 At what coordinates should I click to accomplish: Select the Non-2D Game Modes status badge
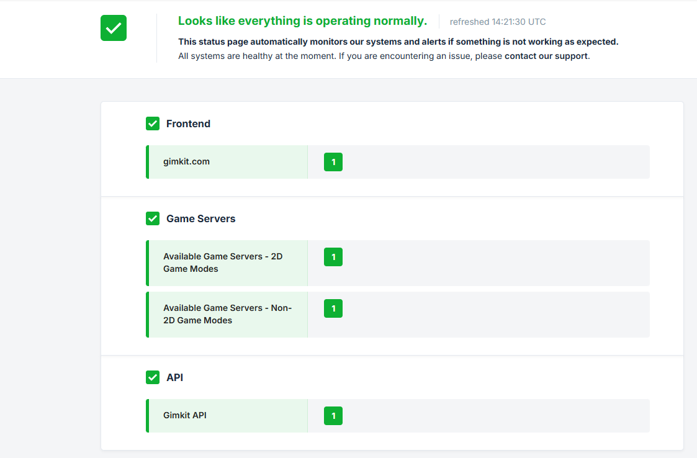coord(333,308)
